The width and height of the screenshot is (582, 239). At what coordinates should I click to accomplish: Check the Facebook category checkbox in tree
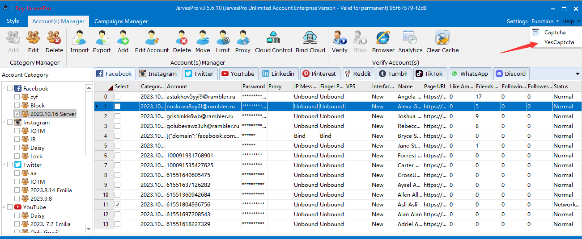(10, 88)
